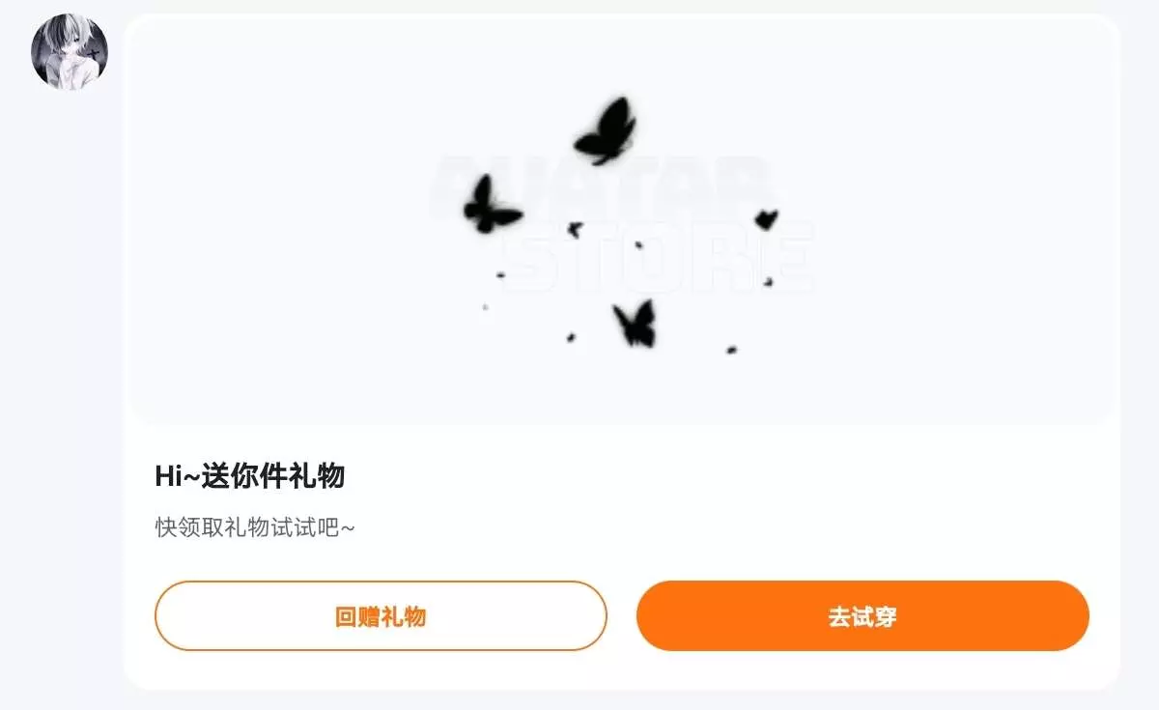
Task: Click the small butterfly dot right of the STORE text
Action: (768, 282)
